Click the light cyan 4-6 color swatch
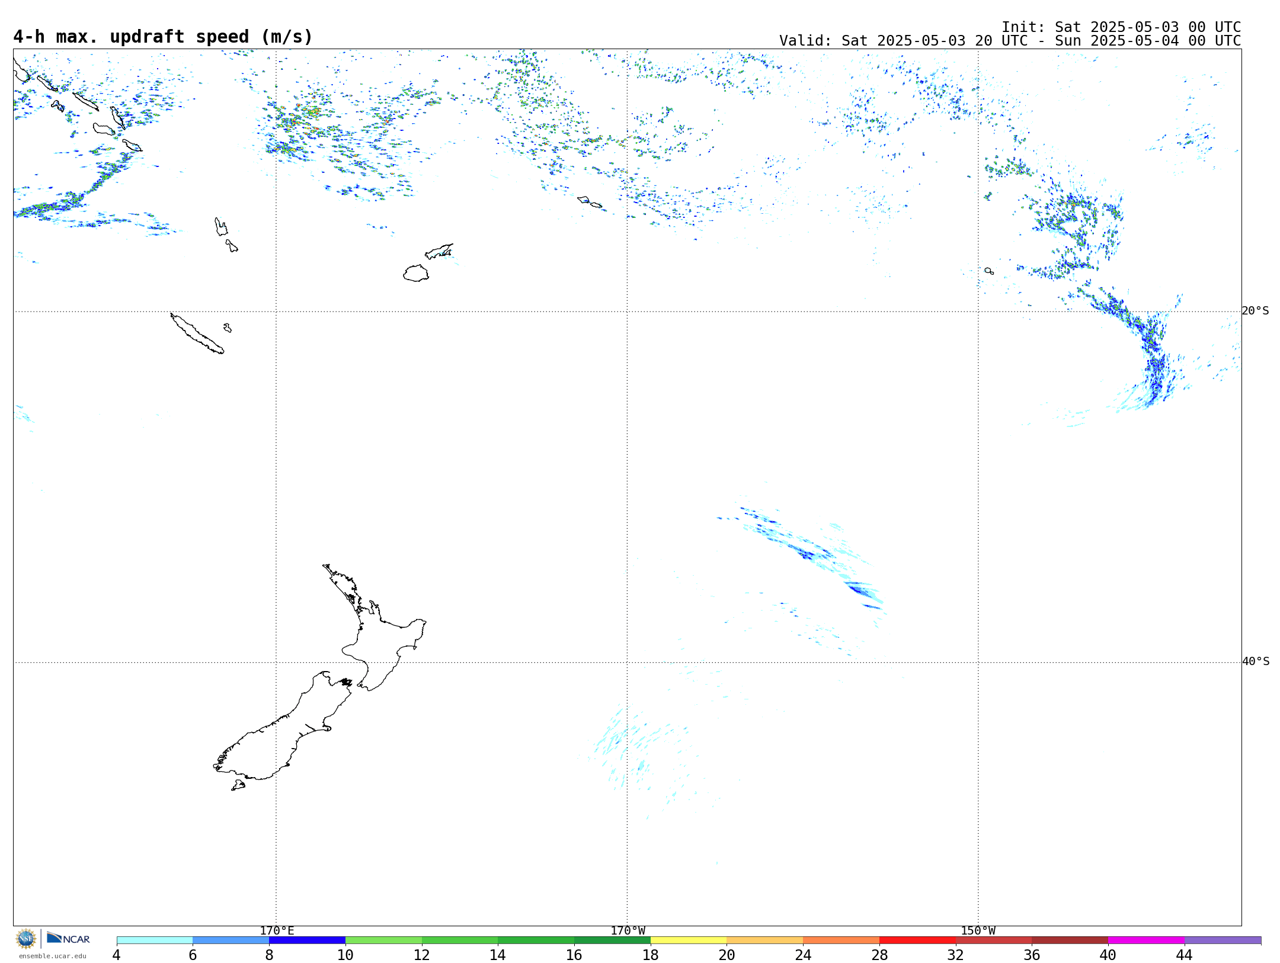The width and height of the screenshot is (1280, 963). click(x=155, y=940)
